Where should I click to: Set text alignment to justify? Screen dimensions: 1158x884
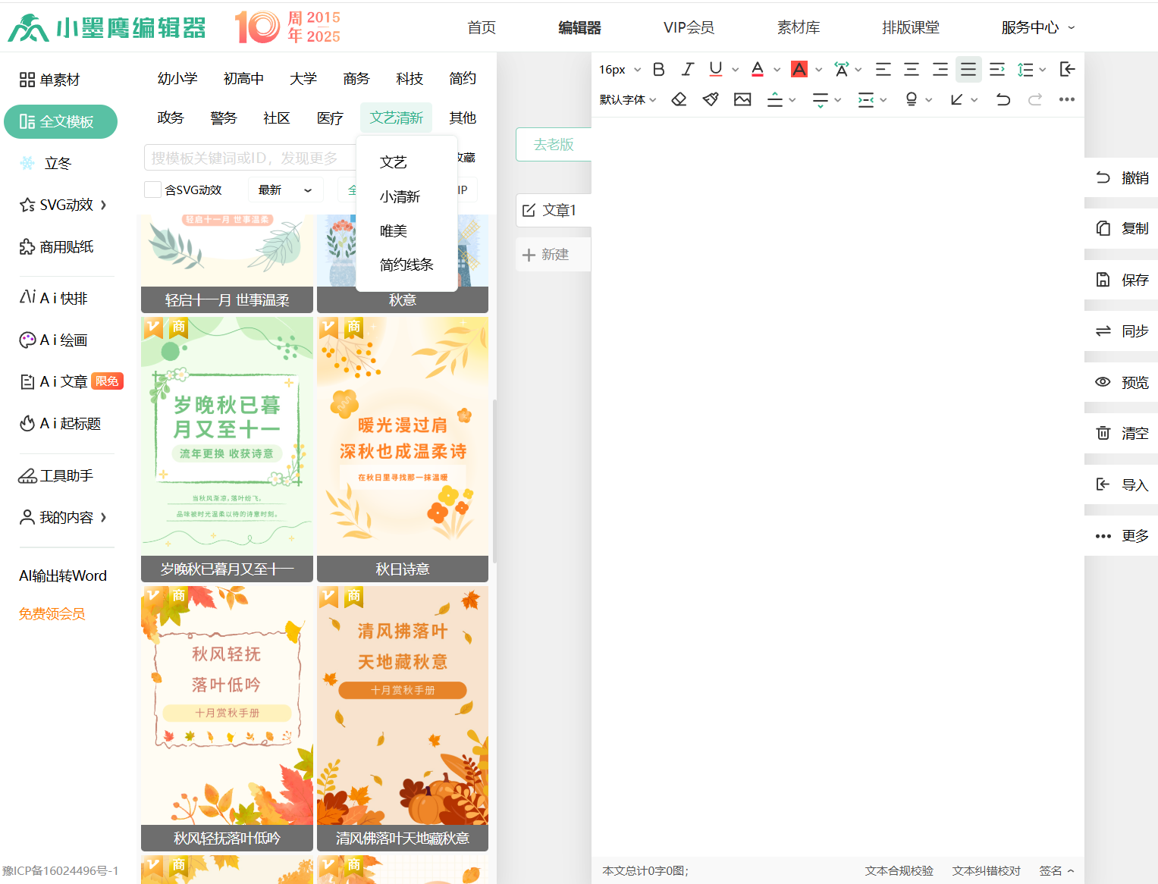pos(968,70)
